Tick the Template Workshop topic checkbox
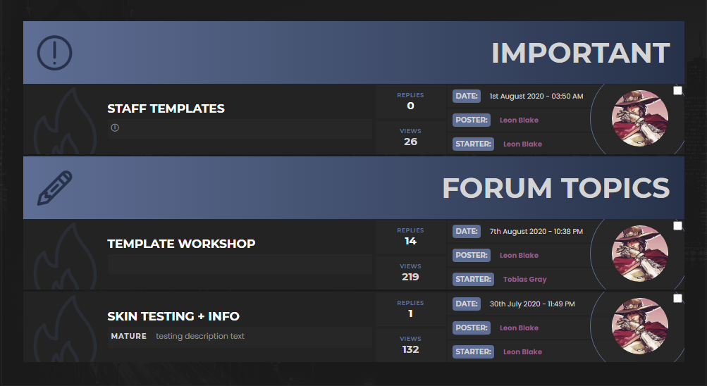 click(677, 226)
